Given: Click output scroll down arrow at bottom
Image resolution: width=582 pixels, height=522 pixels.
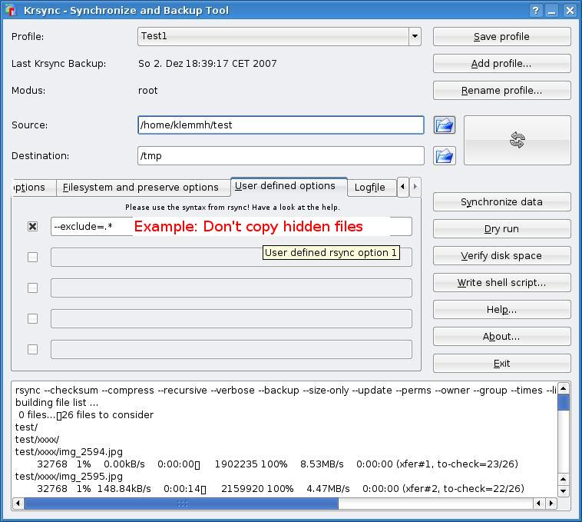Looking at the screenshot, I should (563, 491).
